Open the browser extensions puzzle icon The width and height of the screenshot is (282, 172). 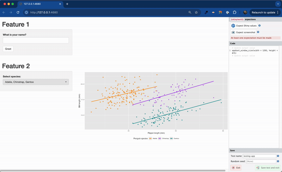pos(235,12)
